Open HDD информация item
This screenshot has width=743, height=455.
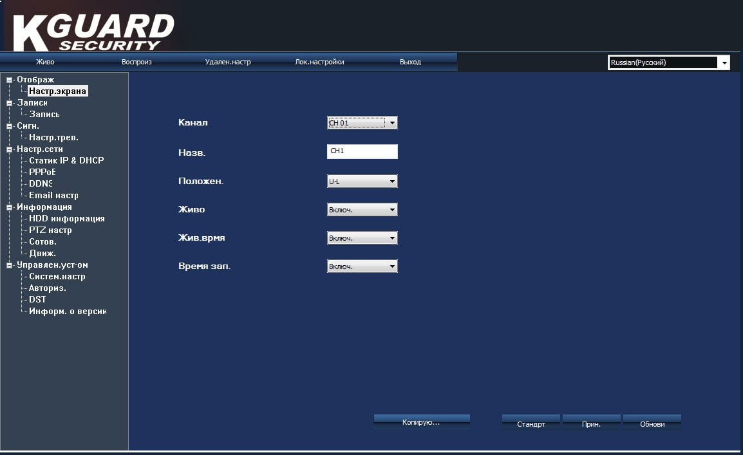click(x=67, y=218)
